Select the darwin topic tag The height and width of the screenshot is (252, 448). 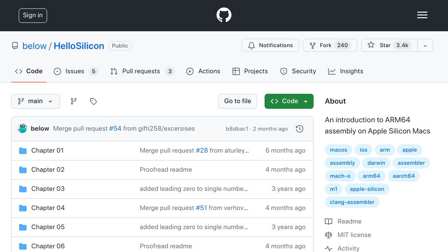coord(376,163)
